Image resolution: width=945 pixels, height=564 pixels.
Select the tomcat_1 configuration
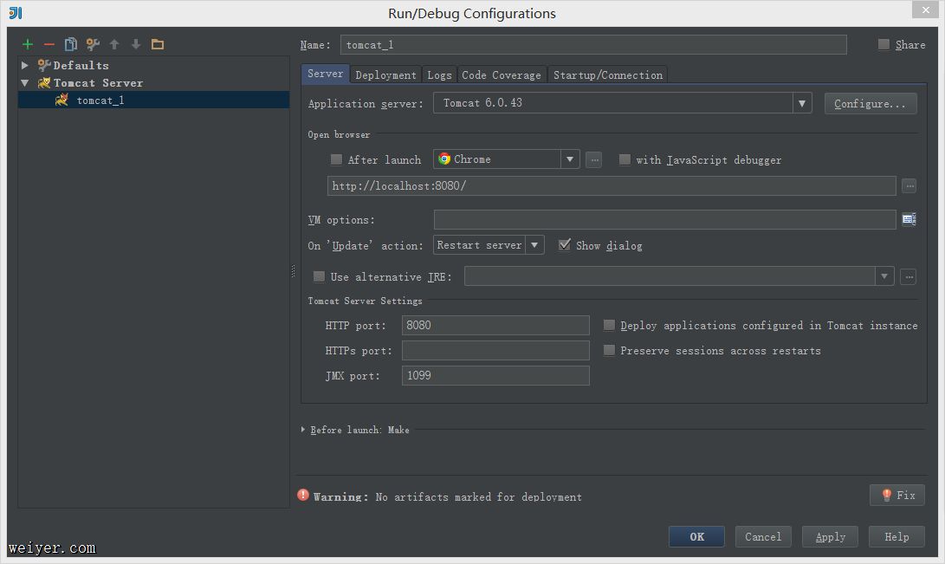point(153,100)
